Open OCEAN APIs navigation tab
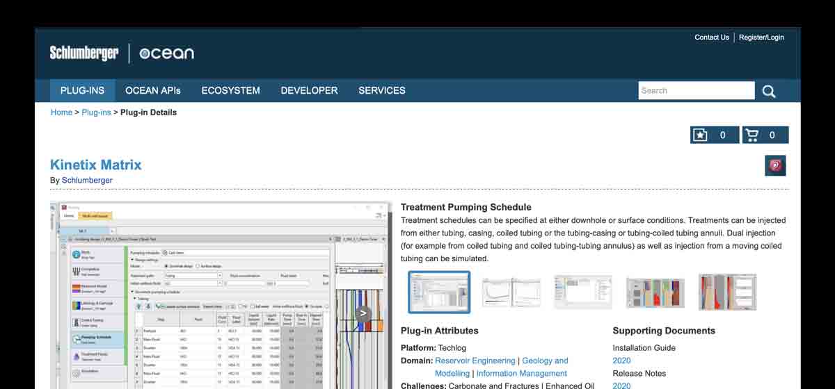This screenshot has height=389, width=835. pyautogui.click(x=153, y=90)
